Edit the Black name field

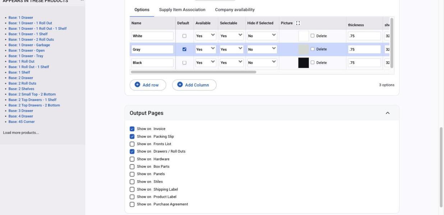tap(152, 62)
